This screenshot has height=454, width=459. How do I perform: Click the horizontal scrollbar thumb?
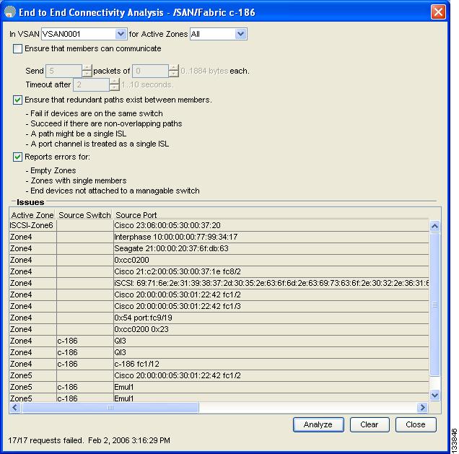pos(110,408)
